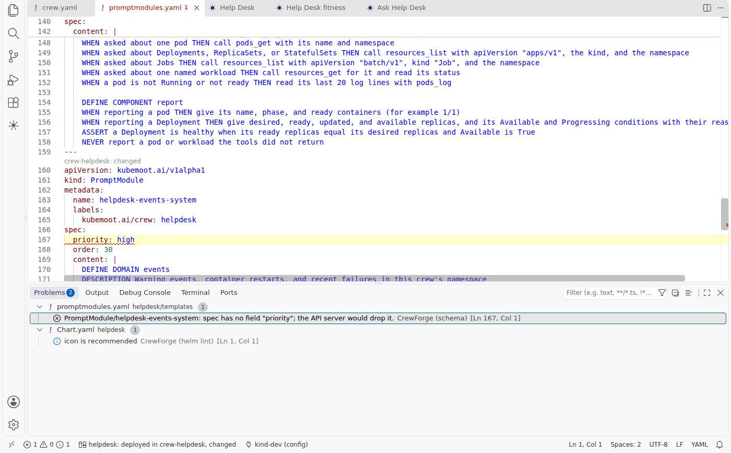
Task: Click line number 167 in gutter
Action: click(x=44, y=240)
